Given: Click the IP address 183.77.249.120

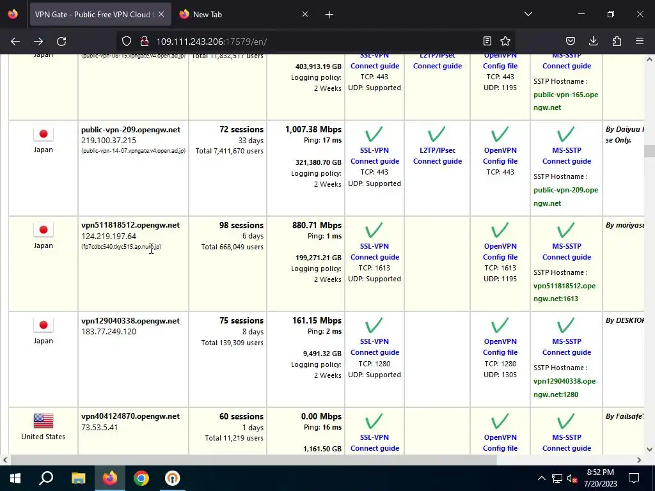Looking at the screenshot, I should point(109,332).
